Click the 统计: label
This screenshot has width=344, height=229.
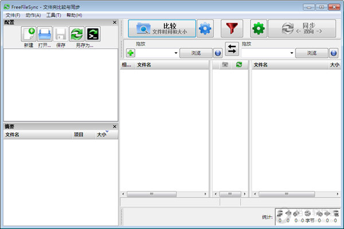(267, 217)
